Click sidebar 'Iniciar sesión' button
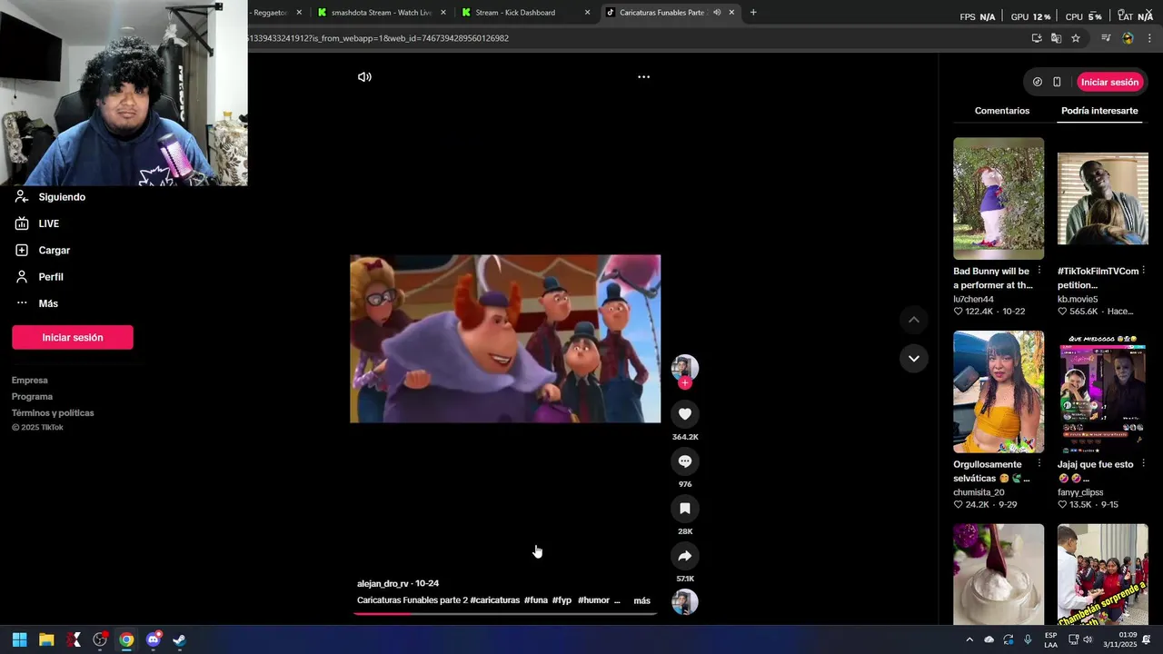Image resolution: width=1163 pixels, height=654 pixels. 73,337
